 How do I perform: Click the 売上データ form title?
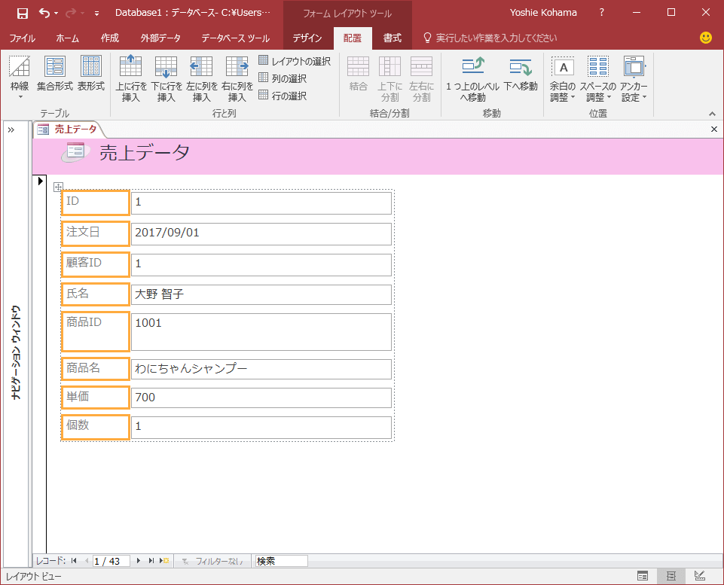145,153
